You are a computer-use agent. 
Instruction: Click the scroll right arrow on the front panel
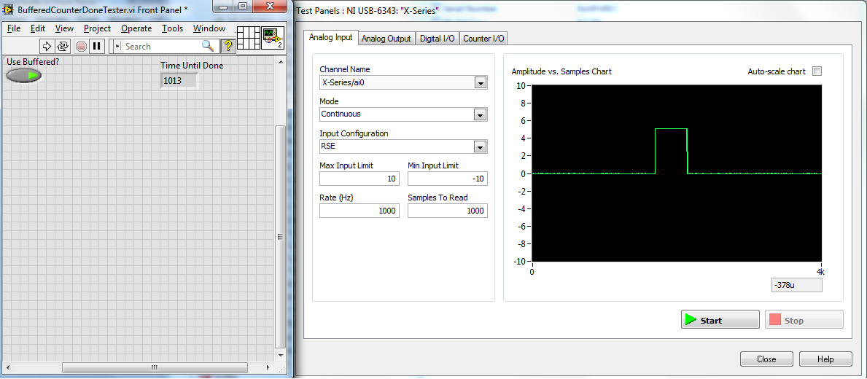click(269, 367)
